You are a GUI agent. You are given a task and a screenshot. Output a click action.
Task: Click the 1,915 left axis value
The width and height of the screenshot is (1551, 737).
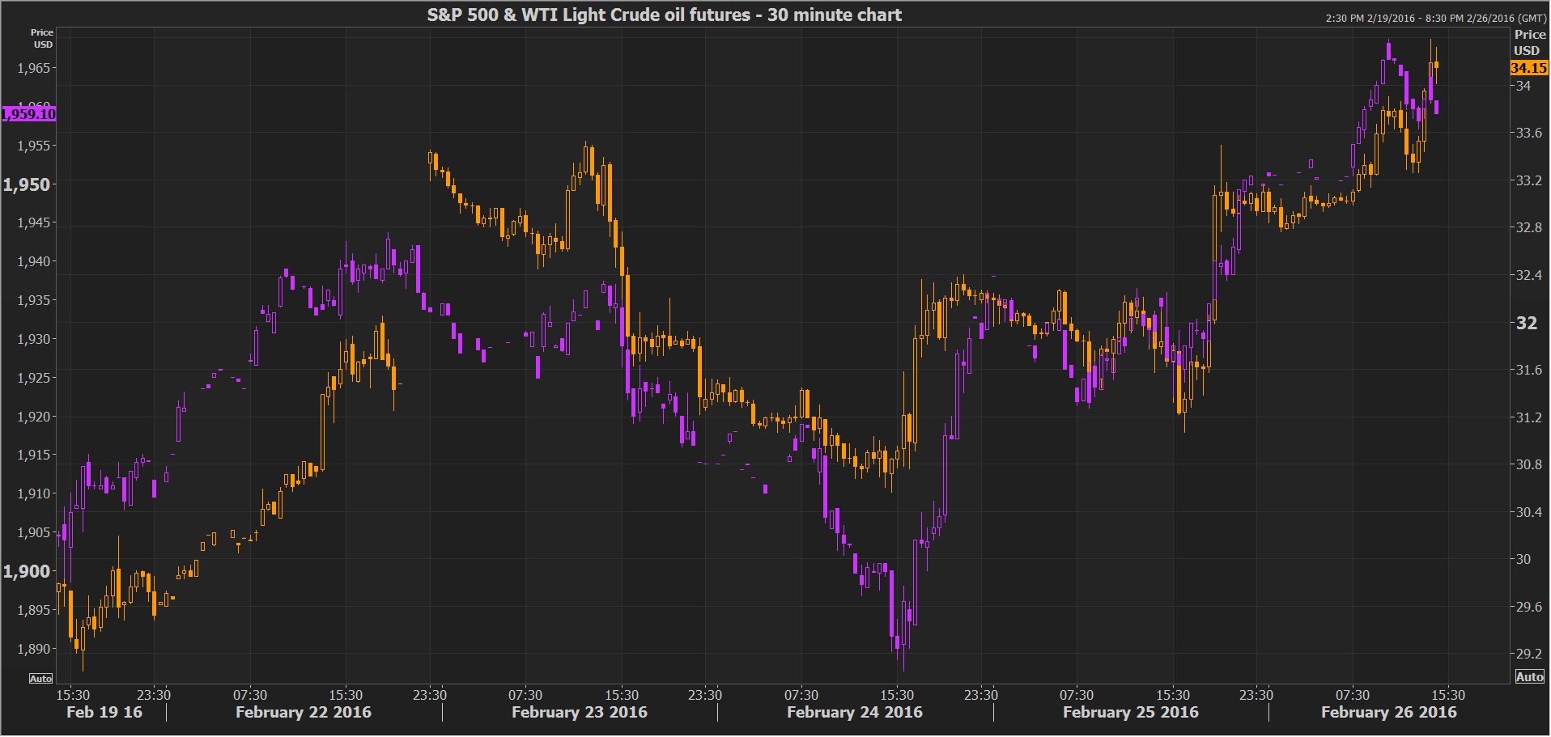pos(34,455)
